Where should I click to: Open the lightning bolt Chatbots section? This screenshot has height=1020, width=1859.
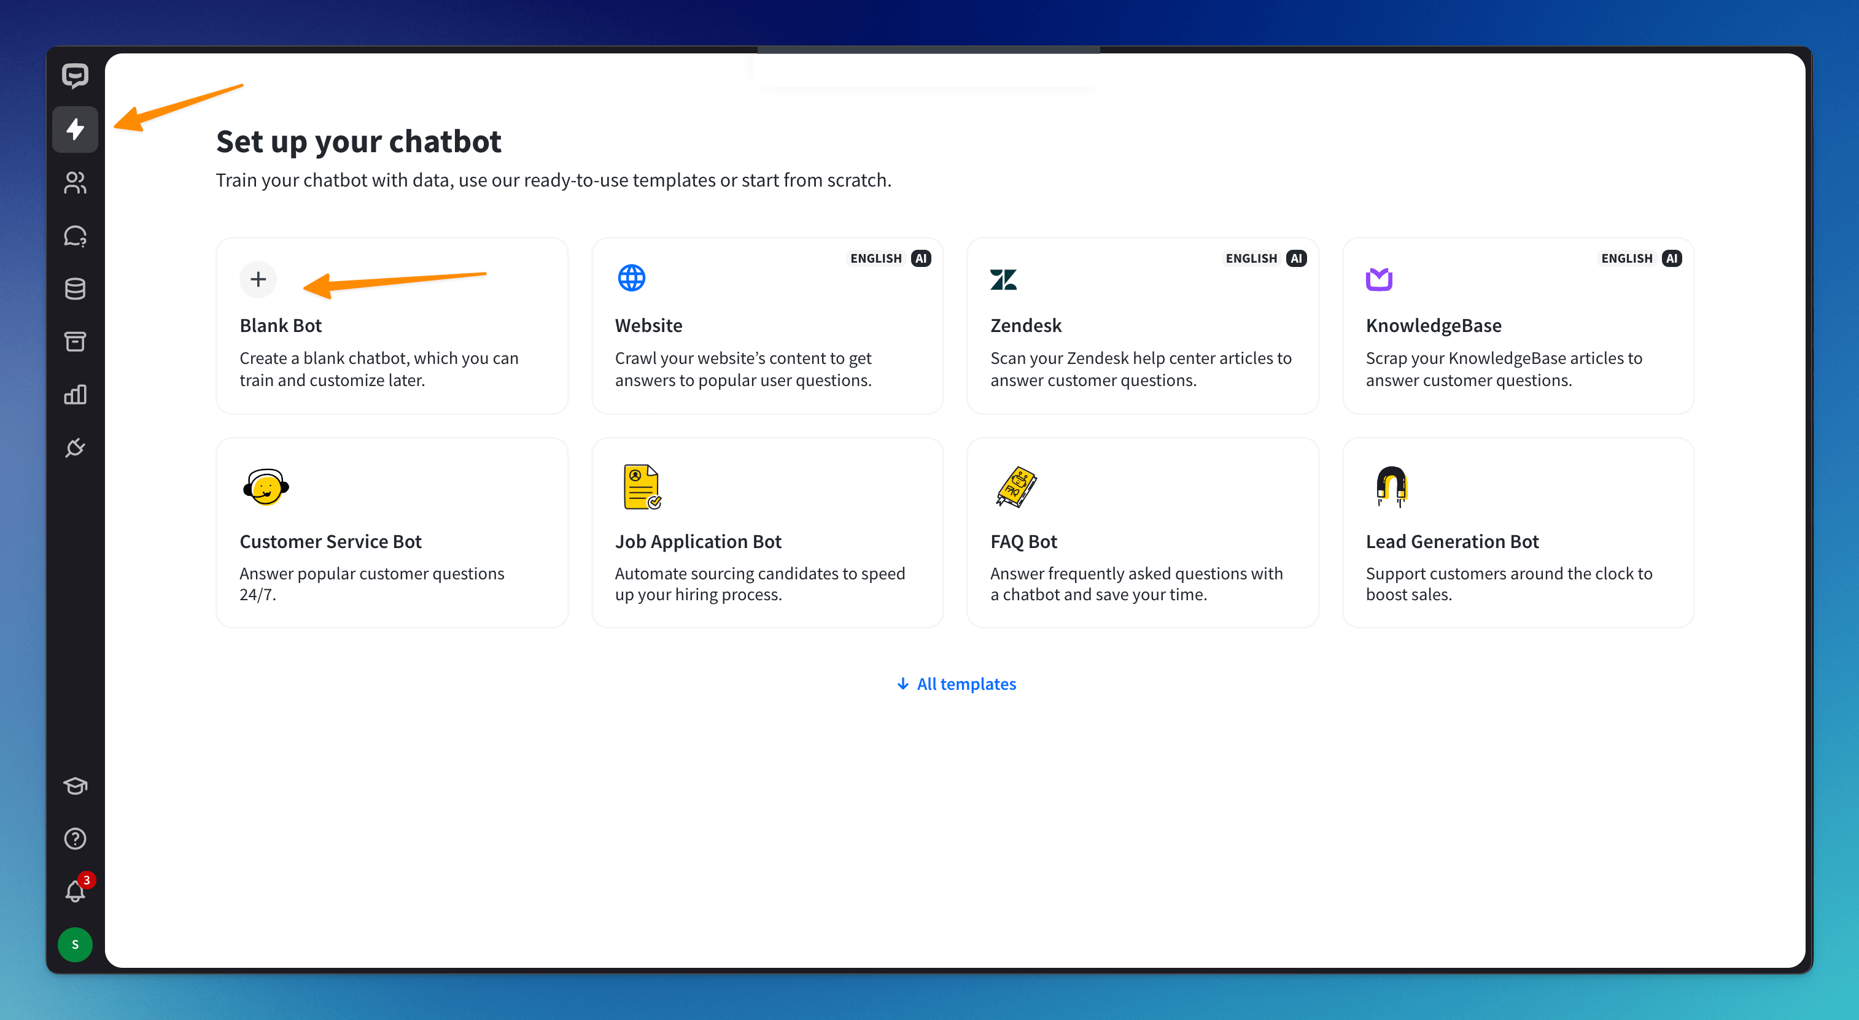(x=75, y=129)
